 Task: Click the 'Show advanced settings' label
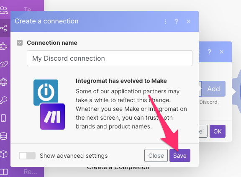74,156
